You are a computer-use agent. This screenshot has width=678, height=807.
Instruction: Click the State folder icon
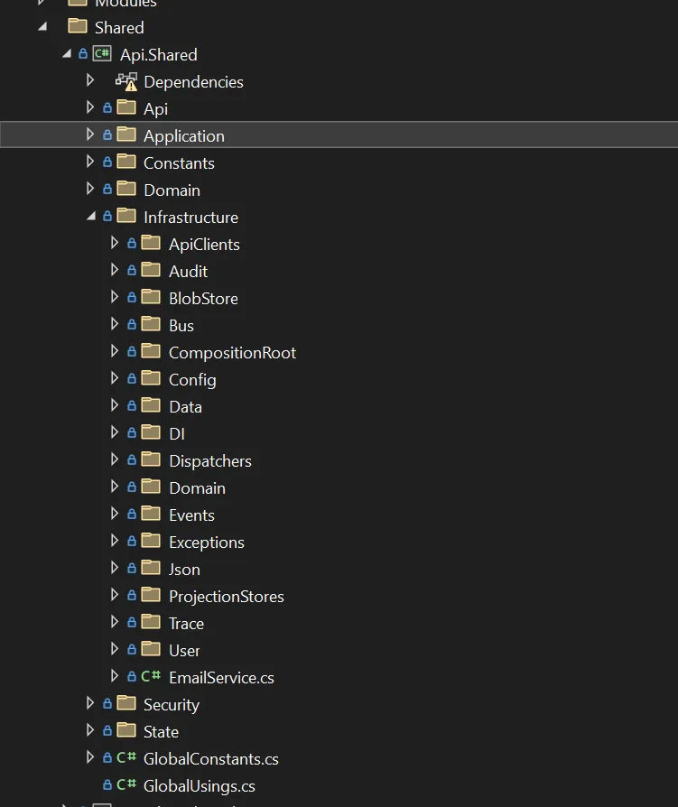pos(126,730)
